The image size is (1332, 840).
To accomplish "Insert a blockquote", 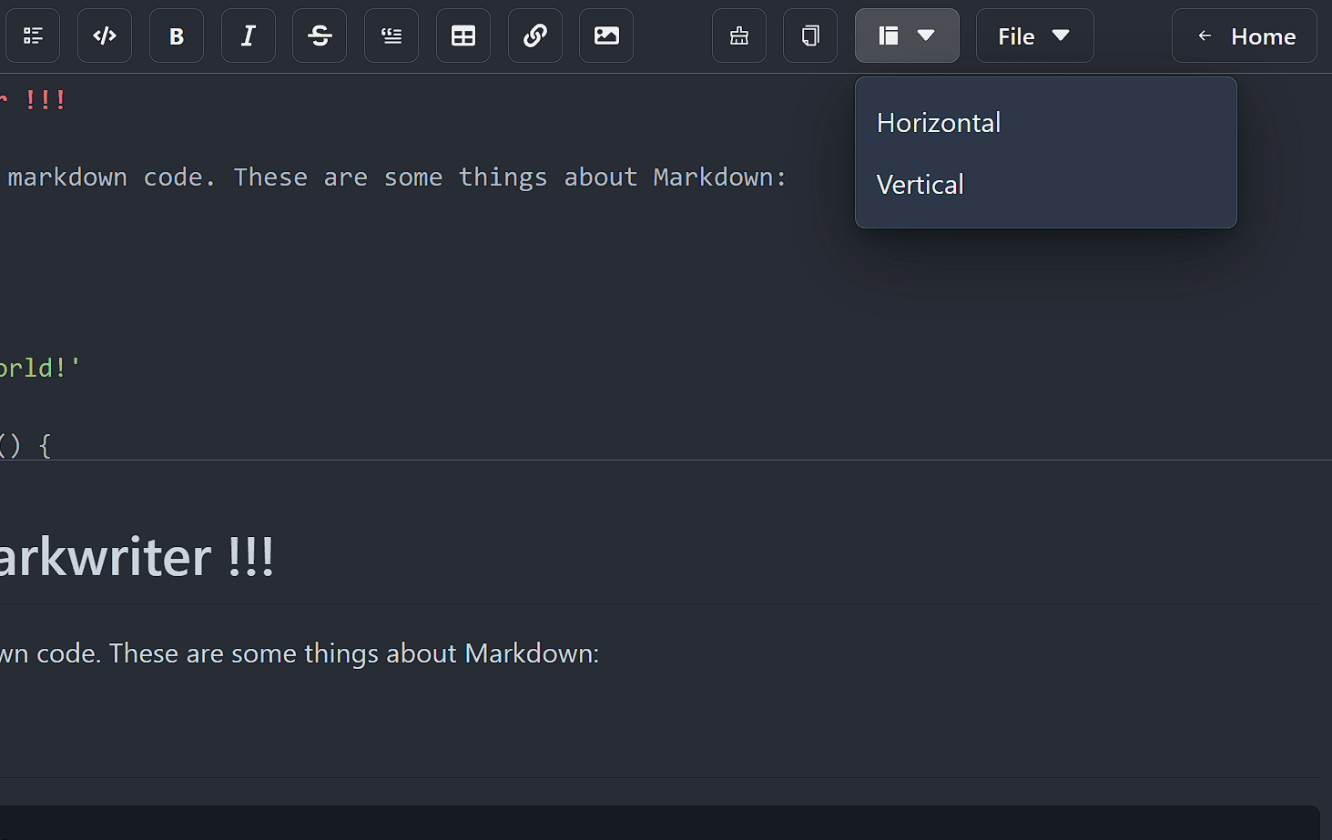I will (391, 35).
